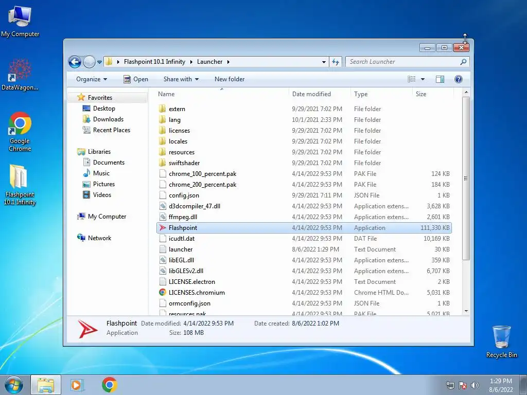Open the Organize menu

tap(92, 79)
